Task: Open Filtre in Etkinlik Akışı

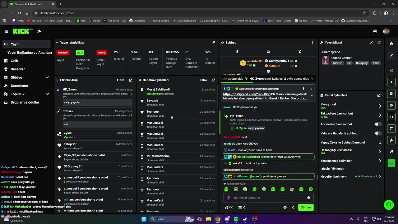Action: tap(121, 80)
